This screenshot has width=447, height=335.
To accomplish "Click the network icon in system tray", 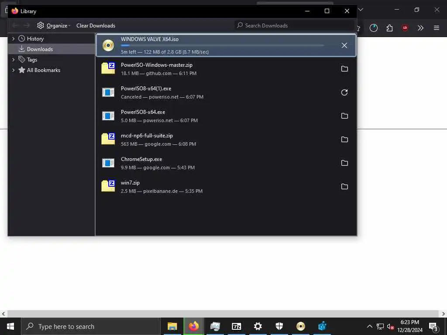I will [380, 326].
